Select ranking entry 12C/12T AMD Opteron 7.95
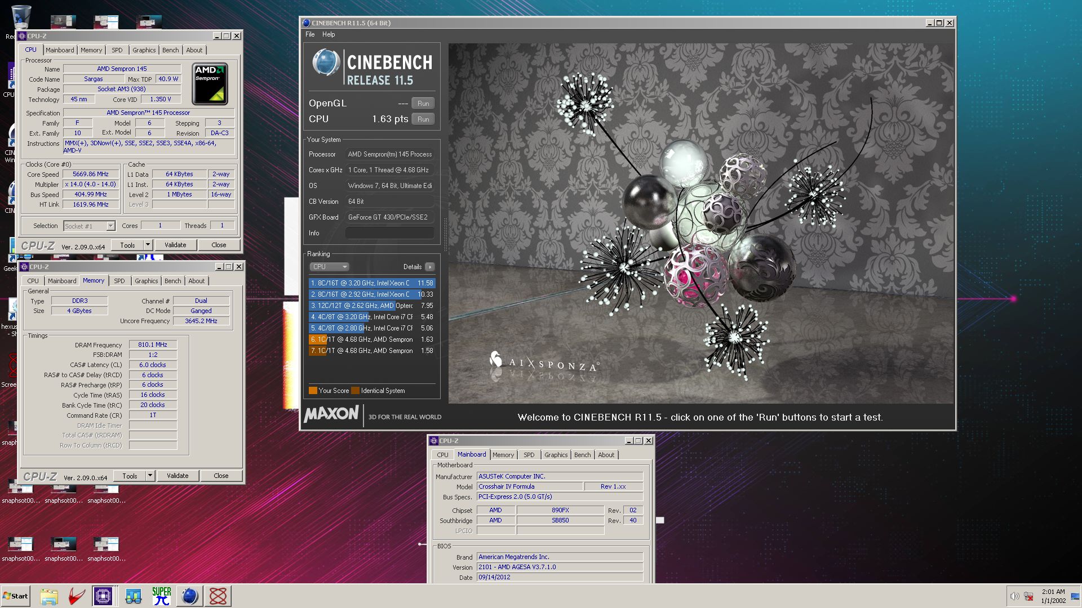The height and width of the screenshot is (608, 1082). tap(372, 306)
